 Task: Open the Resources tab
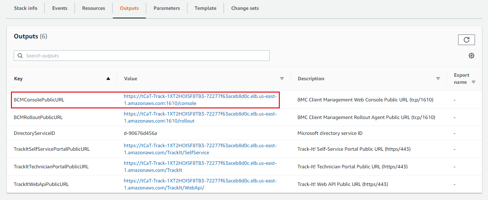[94, 8]
